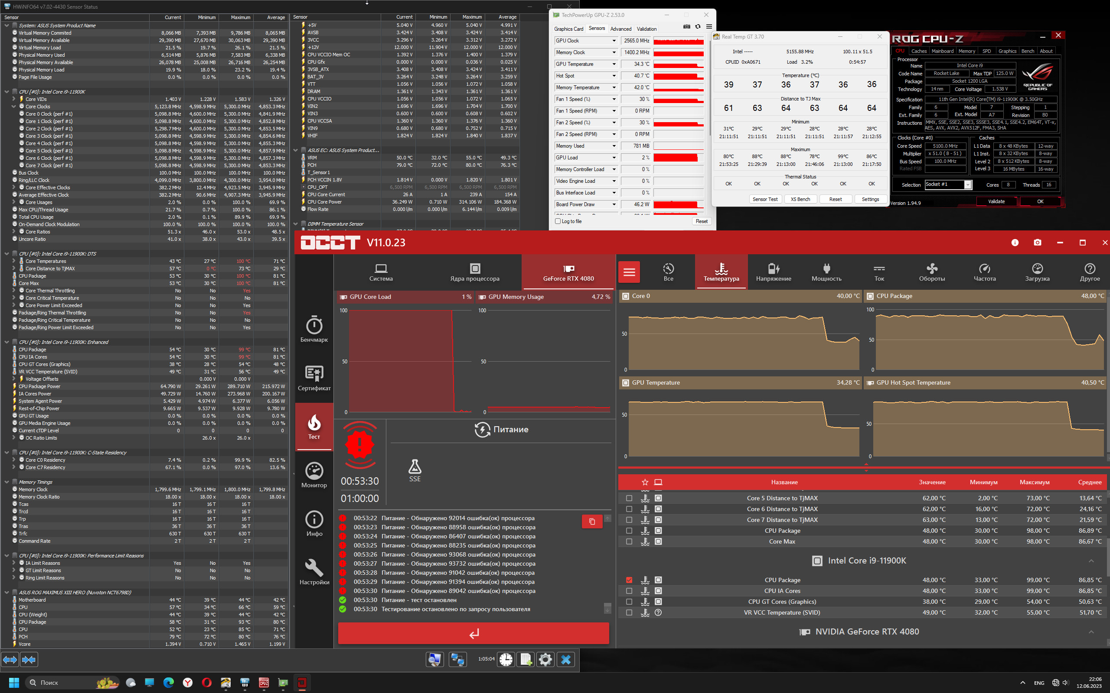The width and height of the screenshot is (1110, 693).
Task: Click the red hamburger menu button
Action: point(629,272)
